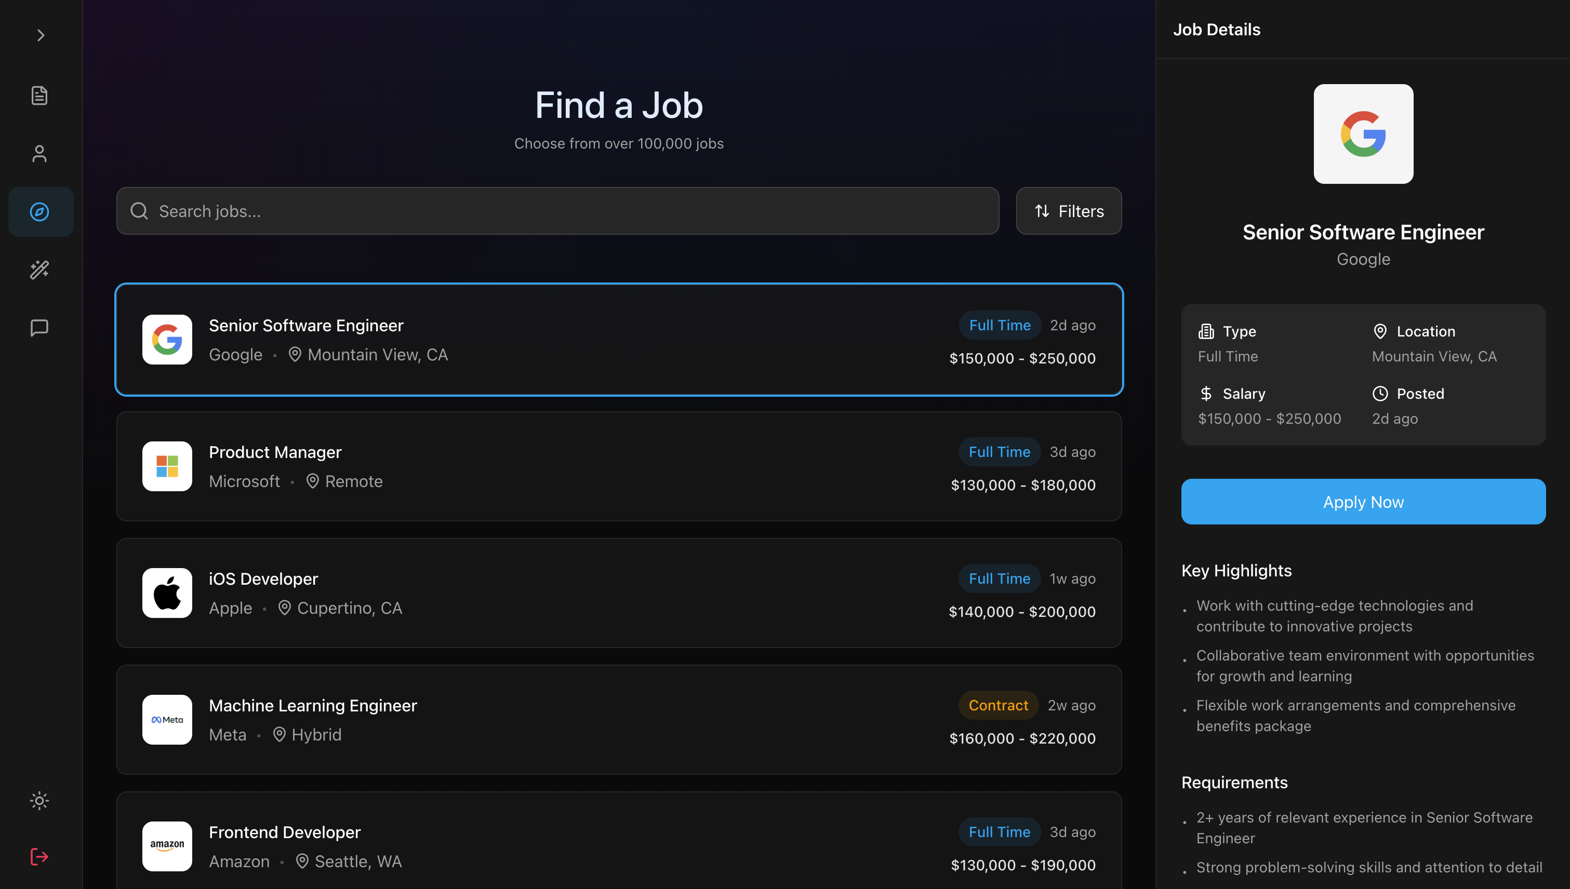Select the Senior Software Engineer job card
This screenshot has width=1570, height=889.
tap(619, 340)
